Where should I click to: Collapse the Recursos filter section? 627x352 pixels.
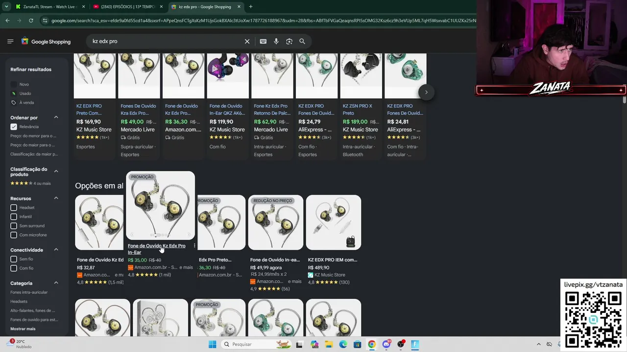pyautogui.click(x=56, y=198)
